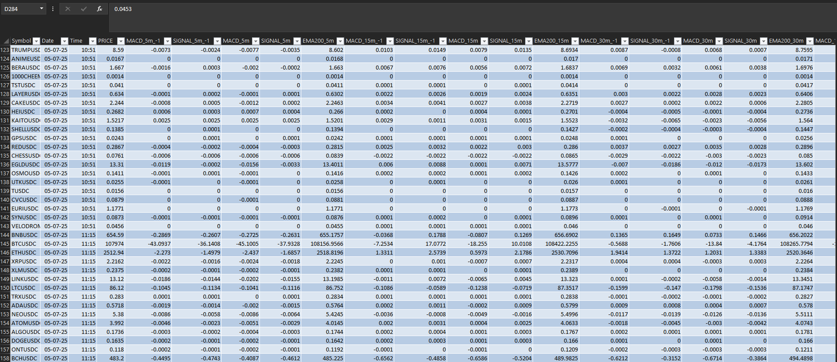
Task: Open the PRICE column filter arrow
Action: (x=121, y=41)
